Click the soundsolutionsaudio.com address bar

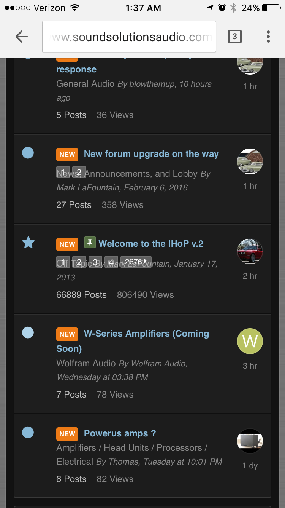pos(129,37)
